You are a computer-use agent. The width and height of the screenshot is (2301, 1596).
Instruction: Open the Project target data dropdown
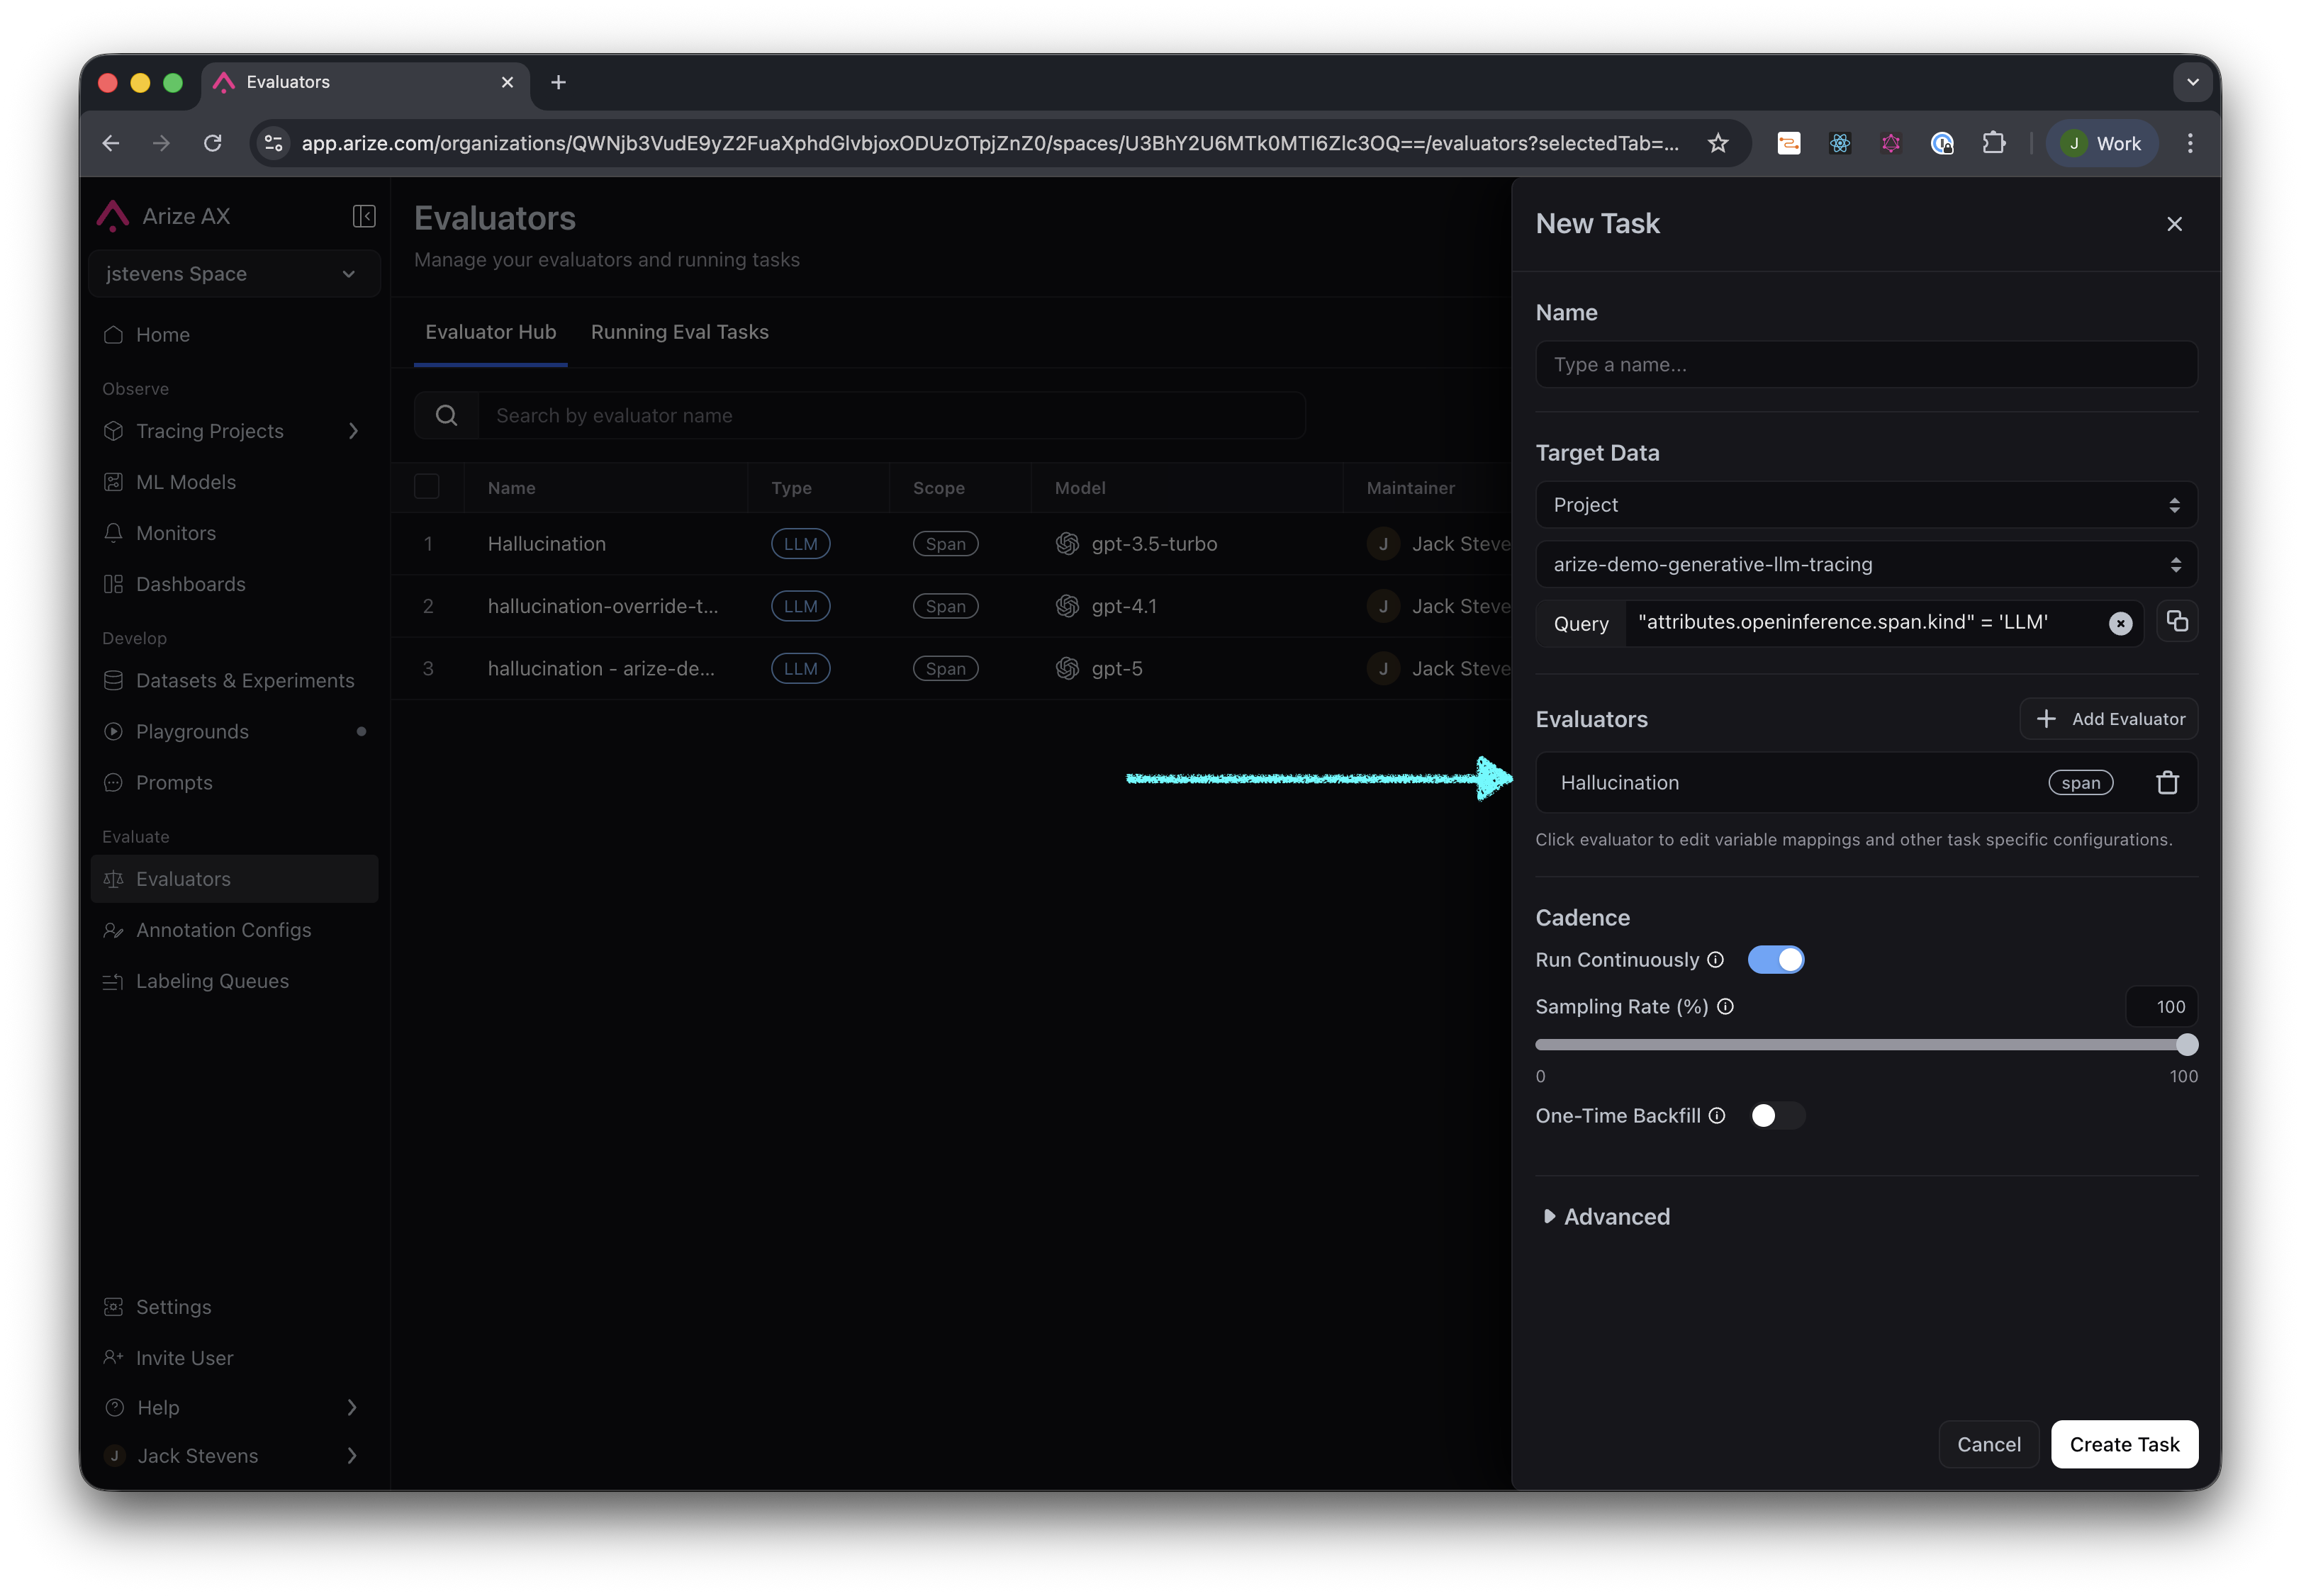click(x=1865, y=505)
